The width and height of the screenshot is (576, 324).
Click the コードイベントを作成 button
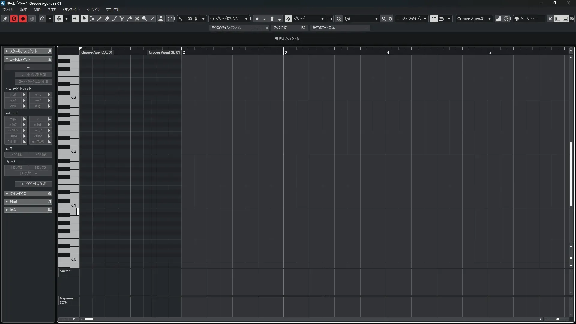(x=33, y=184)
